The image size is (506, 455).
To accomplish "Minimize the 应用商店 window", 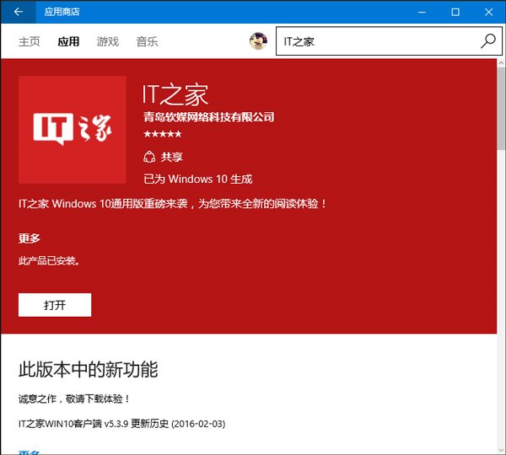I will (422, 12).
